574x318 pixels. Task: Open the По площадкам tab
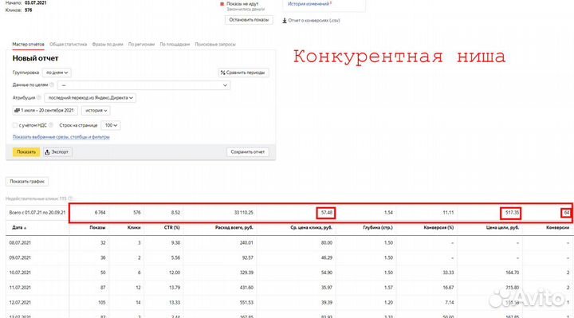pyautogui.click(x=175, y=45)
